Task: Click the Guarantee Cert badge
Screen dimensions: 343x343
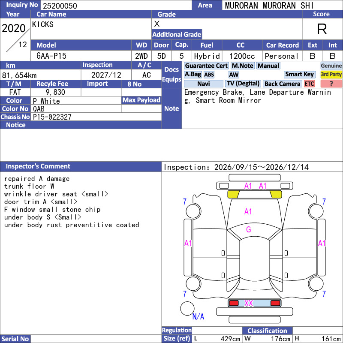Action: (x=206, y=66)
